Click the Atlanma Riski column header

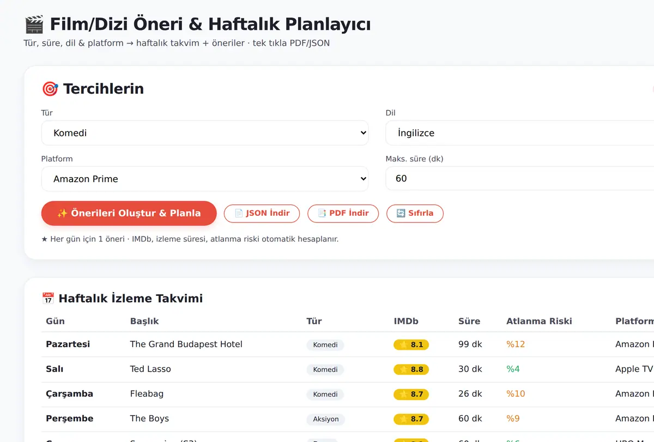pyautogui.click(x=539, y=321)
